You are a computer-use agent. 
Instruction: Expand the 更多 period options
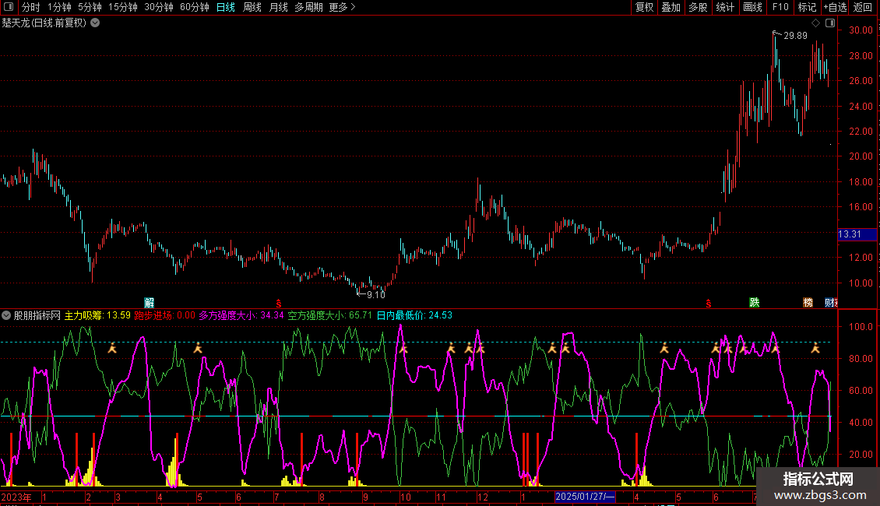click(342, 7)
